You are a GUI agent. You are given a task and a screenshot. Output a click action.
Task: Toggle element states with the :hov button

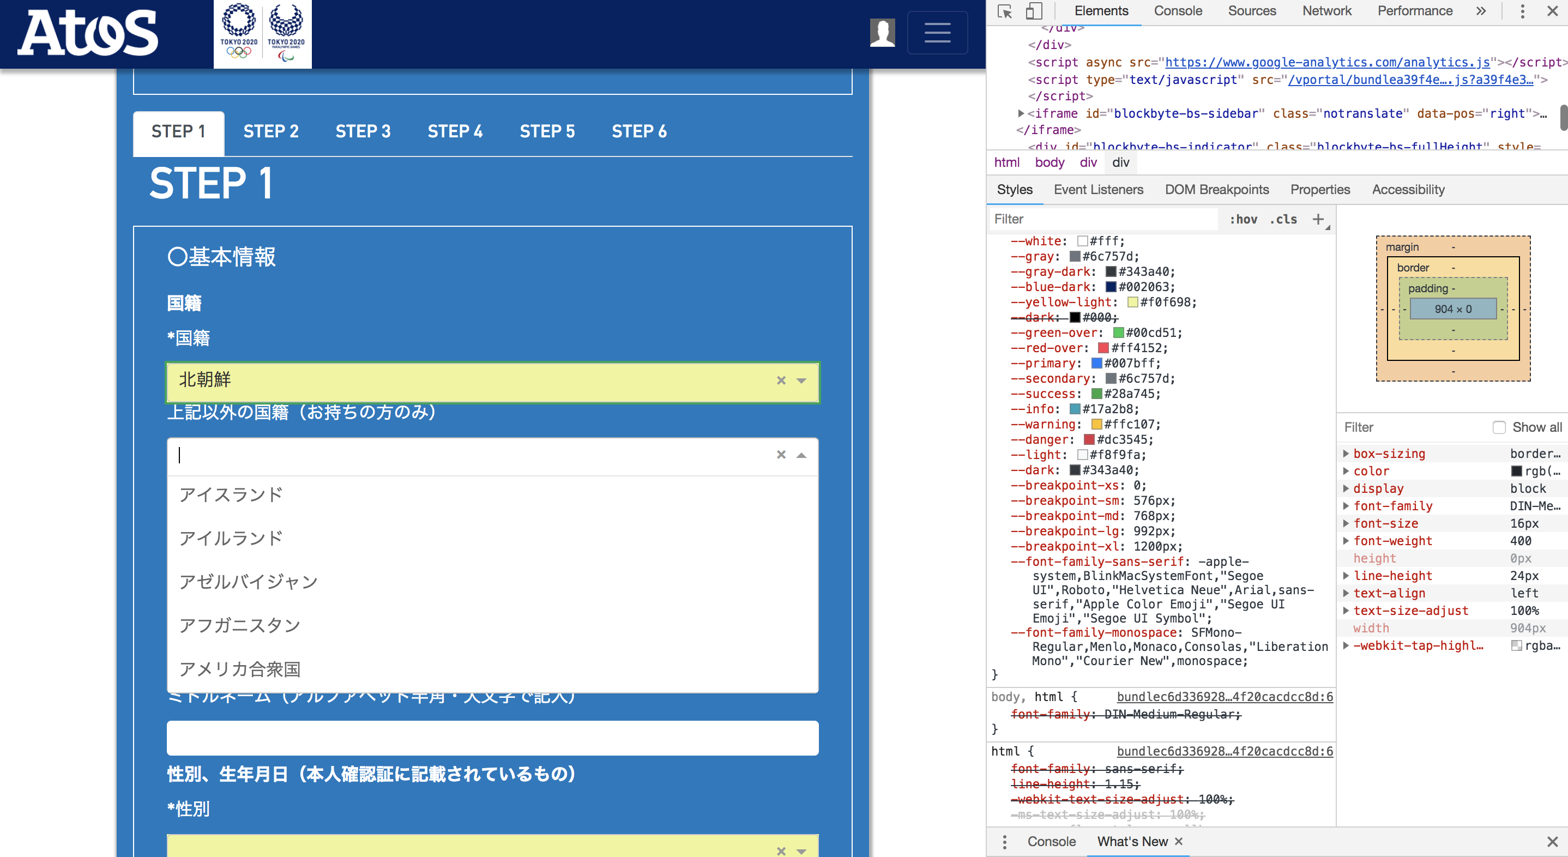1244,219
